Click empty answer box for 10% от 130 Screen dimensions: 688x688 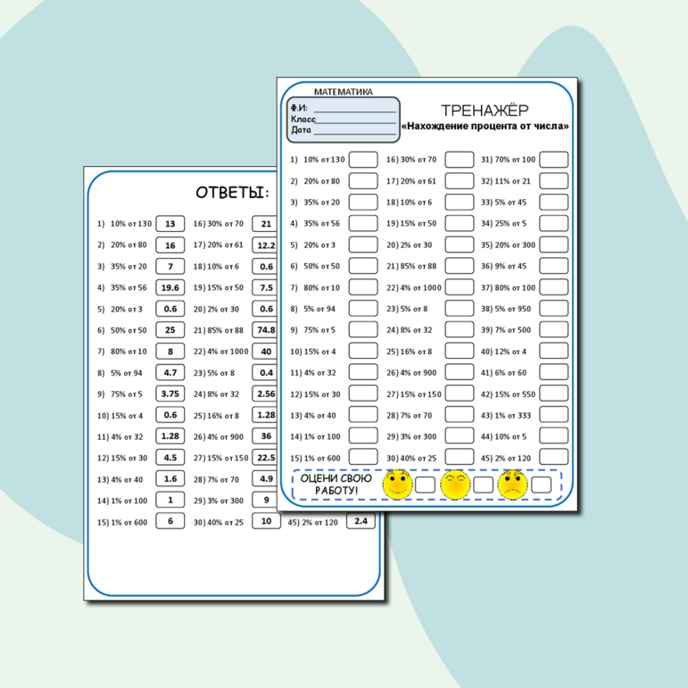click(363, 160)
